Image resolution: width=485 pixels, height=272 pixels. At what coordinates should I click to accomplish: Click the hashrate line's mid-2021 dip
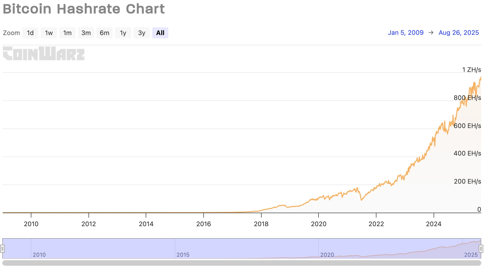point(361,200)
